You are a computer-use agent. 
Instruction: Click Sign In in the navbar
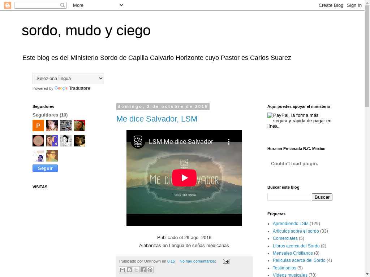coord(354,5)
